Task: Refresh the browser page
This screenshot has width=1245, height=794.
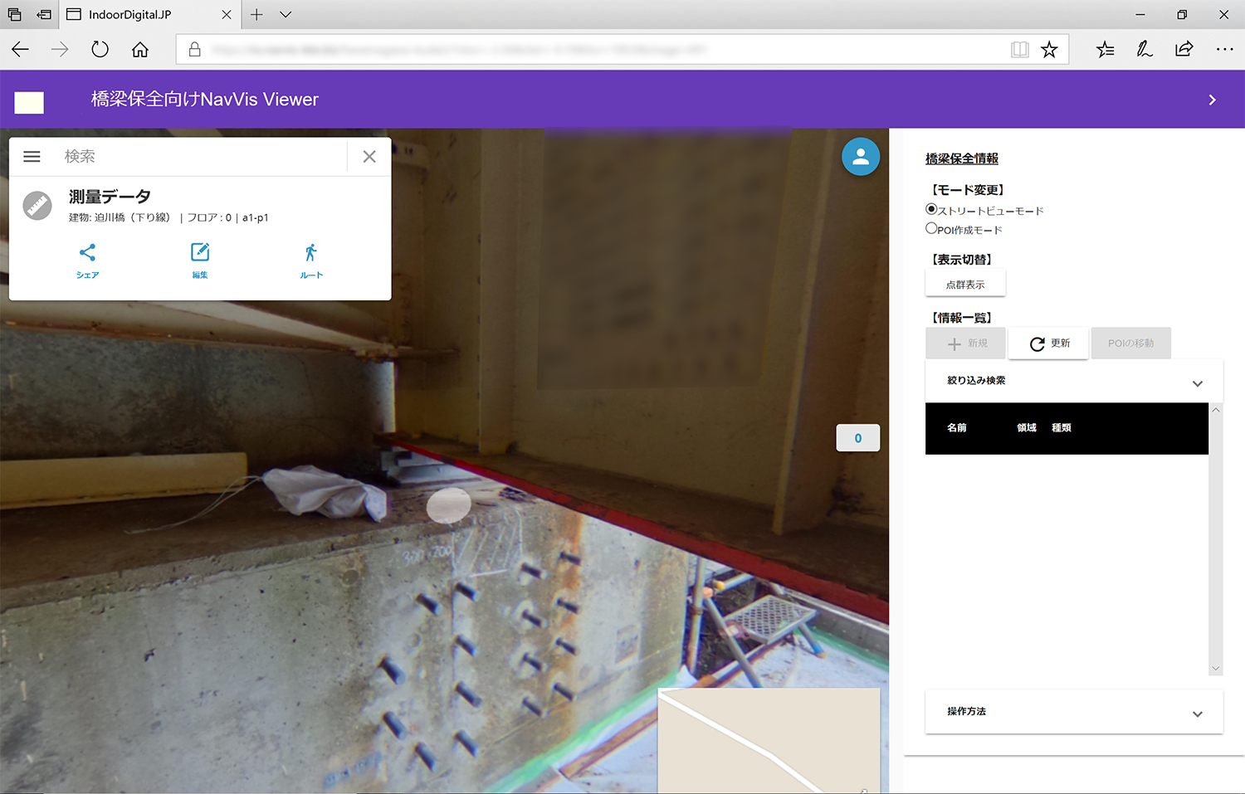Action: pyautogui.click(x=100, y=50)
